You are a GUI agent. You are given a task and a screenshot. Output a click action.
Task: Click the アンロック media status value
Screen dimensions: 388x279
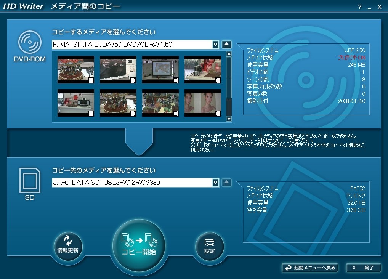point(356,196)
